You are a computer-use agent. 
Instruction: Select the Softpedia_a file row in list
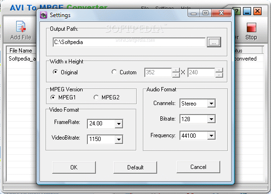22,59
